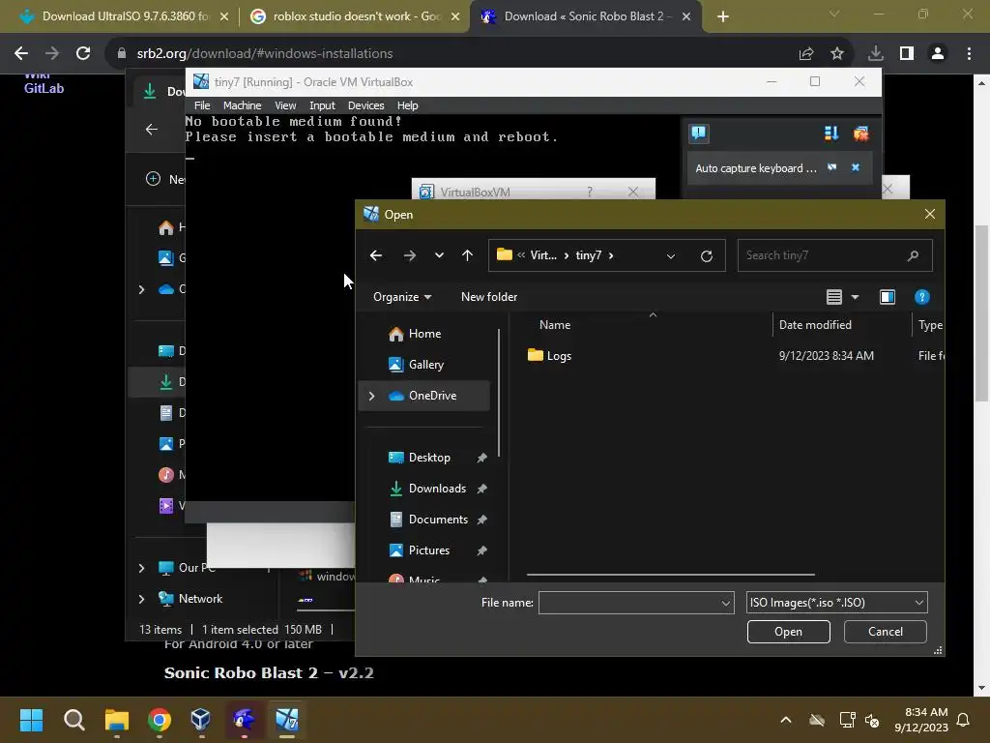Open the Help menu in VirtualBox
990x743 pixels.
coord(407,105)
